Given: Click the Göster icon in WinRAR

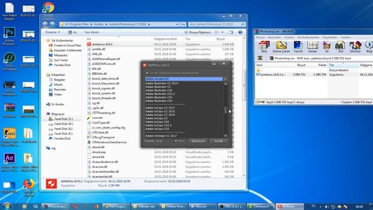Looking at the screenshot, I should (312, 47).
